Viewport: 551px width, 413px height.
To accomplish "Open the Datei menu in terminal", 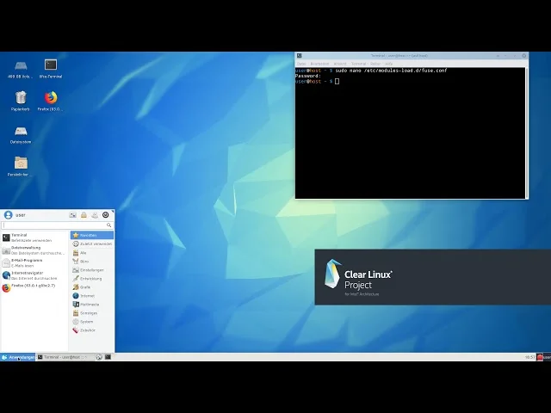I will (x=301, y=64).
